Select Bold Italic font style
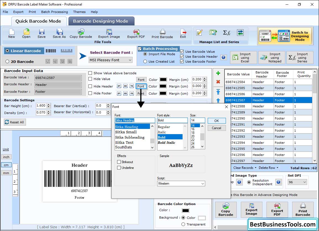This screenshot has height=231, width=319. click(x=167, y=142)
